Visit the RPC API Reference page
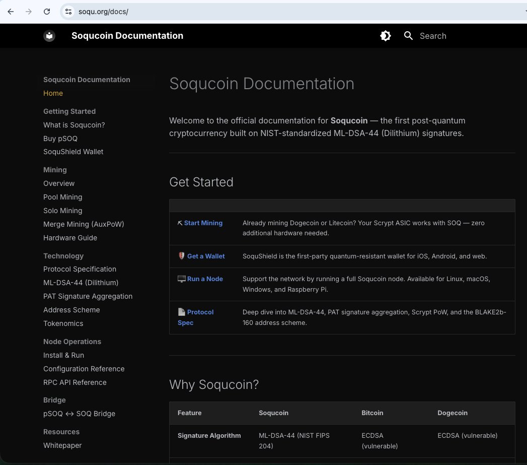The width and height of the screenshot is (527, 465). point(74,382)
